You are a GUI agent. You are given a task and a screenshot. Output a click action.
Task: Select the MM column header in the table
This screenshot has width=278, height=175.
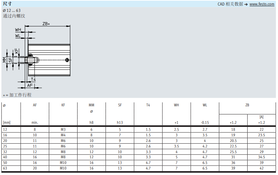coord(92,105)
